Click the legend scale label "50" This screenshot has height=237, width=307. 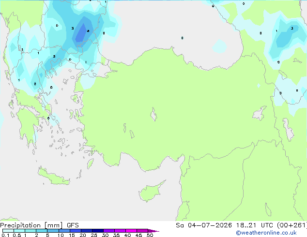click(x=150, y=235)
